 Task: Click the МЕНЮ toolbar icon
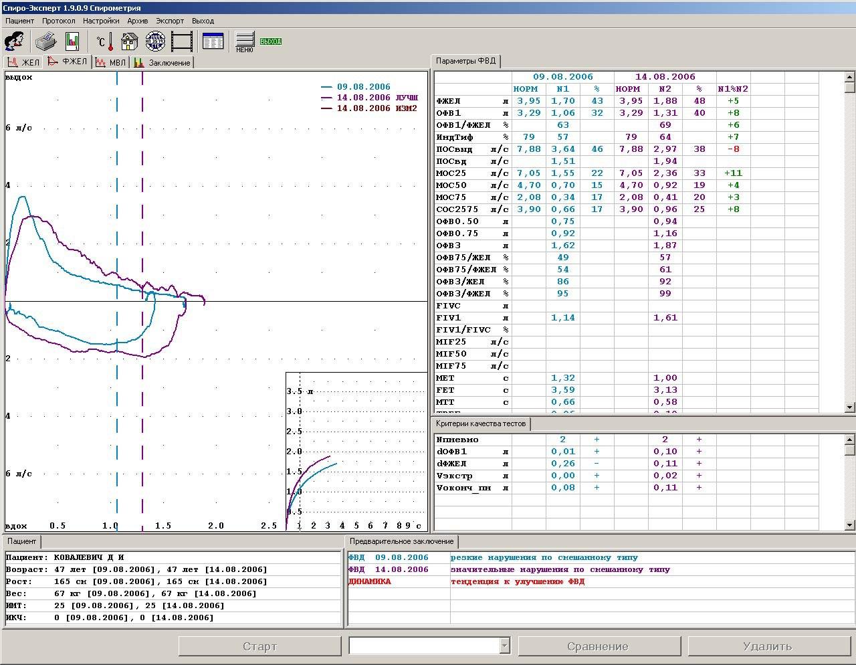(245, 41)
